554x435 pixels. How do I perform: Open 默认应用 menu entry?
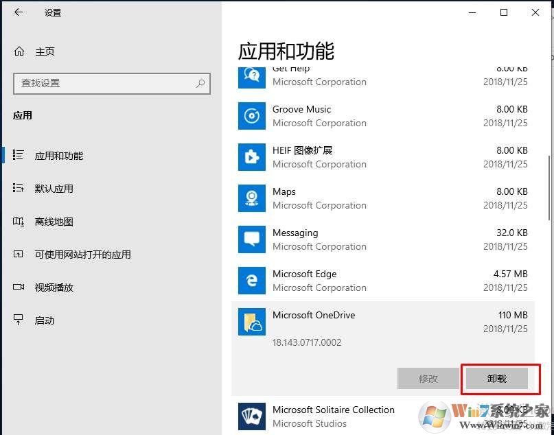point(54,189)
